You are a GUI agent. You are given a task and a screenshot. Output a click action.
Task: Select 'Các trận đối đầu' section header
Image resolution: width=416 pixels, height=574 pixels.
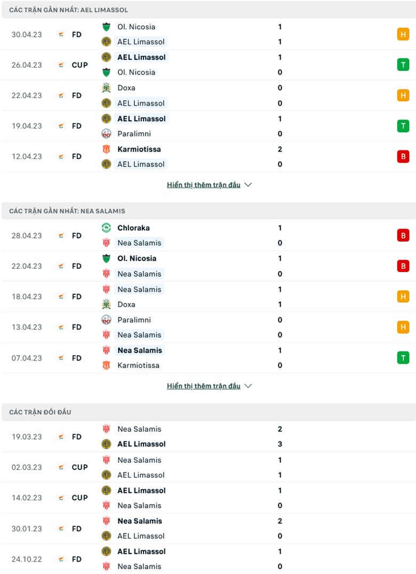[x=40, y=412]
